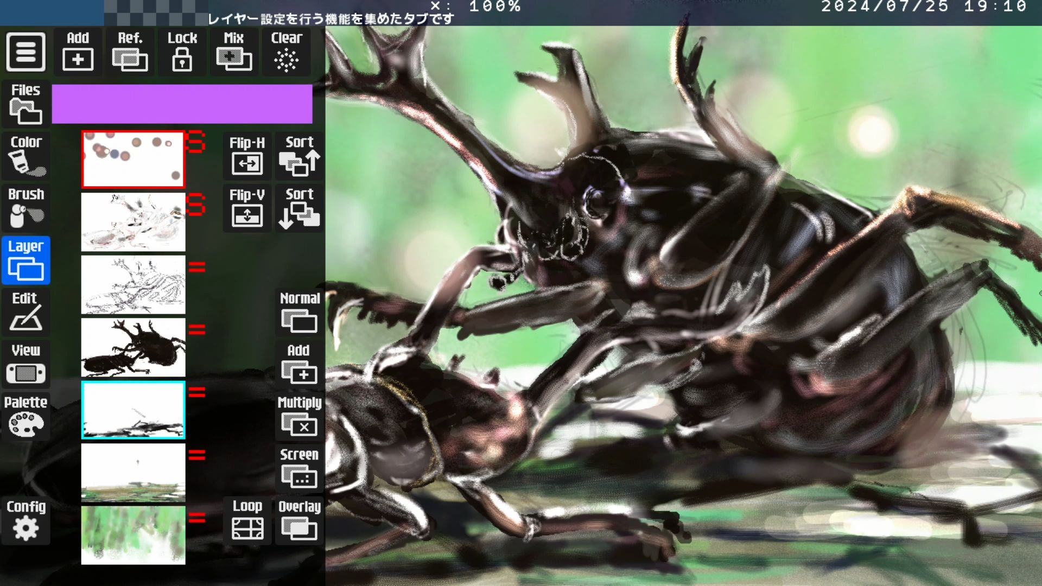Sort the layer downward

pos(300,208)
